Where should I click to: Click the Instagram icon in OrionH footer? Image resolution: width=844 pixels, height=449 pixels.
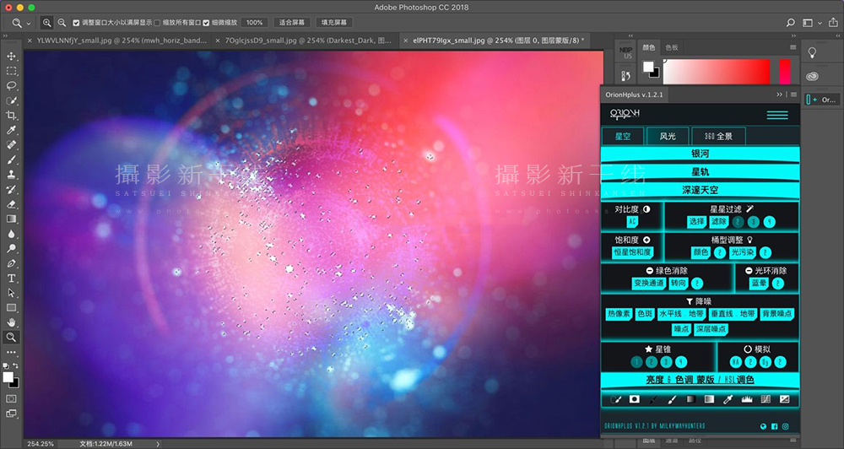(785, 426)
